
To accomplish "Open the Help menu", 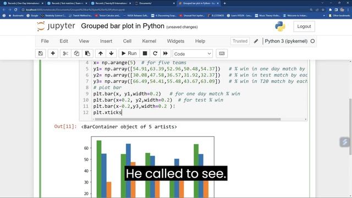I will pos(200,41).
